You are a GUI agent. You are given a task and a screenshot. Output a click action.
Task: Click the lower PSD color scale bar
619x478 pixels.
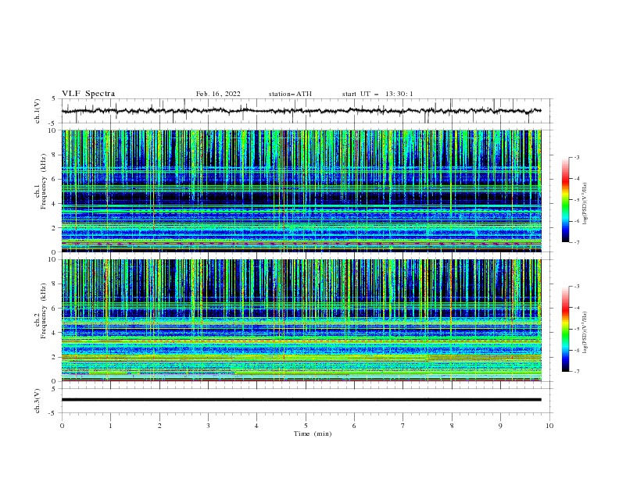(x=565, y=329)
